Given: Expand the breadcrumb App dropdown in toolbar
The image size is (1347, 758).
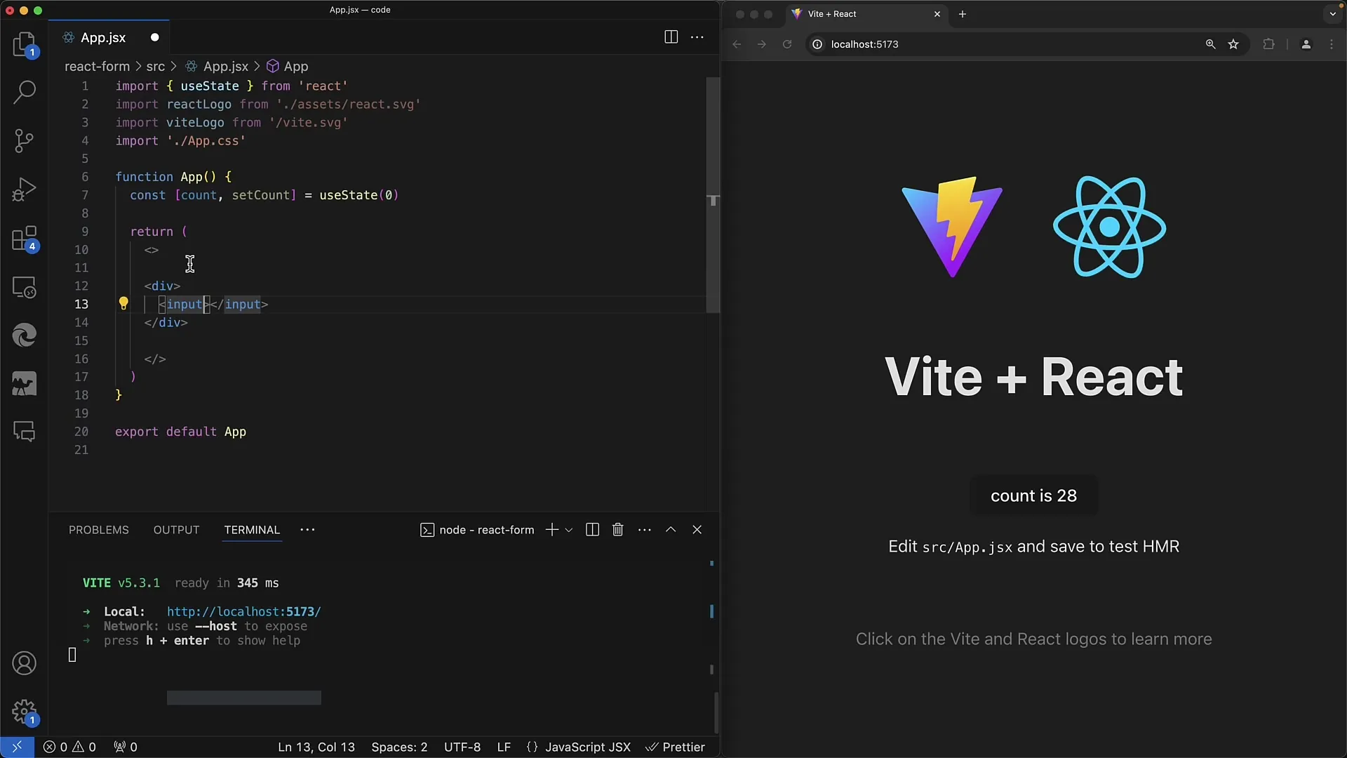Looking at the screenshot, I should [296, 67].
